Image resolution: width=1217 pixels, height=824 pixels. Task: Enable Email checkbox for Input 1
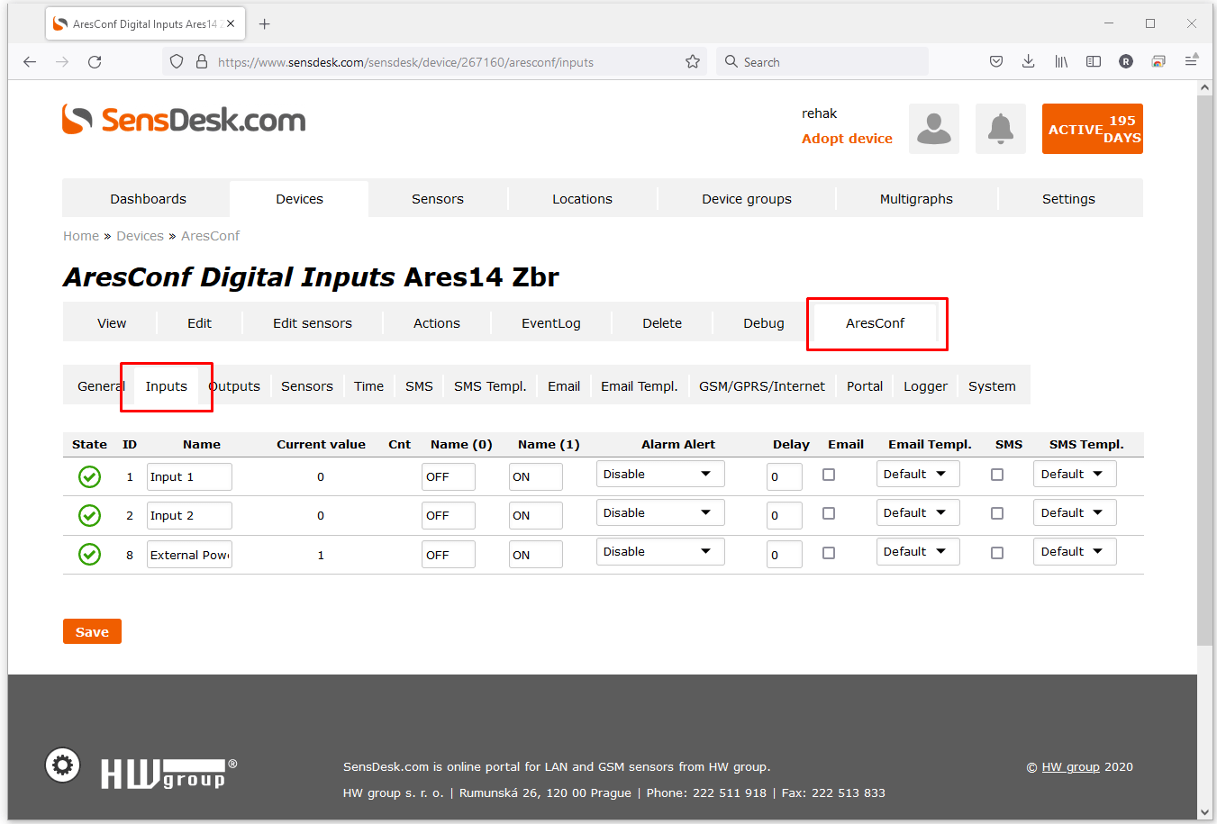[829, 475]
